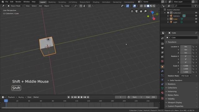Viewport: 199px width, 112px height.
Task: Click the zoom view magnifier icon
Action: 145,11
